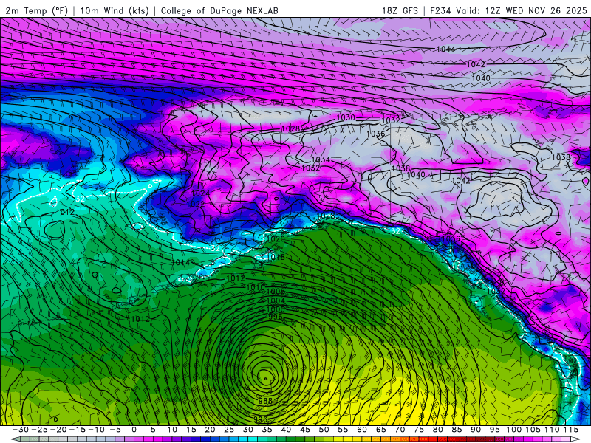
Task: Select the 65 temperature scale label
Action: pyautogui.click(x=380, y=430)
